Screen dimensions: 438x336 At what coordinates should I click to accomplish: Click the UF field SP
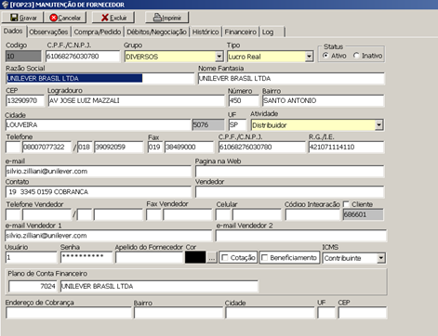coord(237,124)
